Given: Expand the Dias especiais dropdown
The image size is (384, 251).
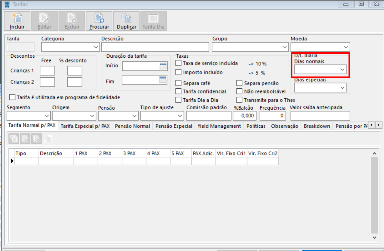Looking at the screenshot, I should tap(342, 88).
